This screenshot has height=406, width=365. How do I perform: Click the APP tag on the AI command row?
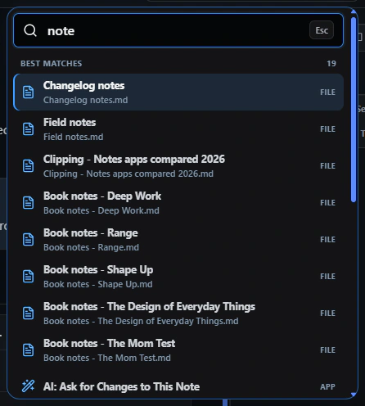point(327,386)
